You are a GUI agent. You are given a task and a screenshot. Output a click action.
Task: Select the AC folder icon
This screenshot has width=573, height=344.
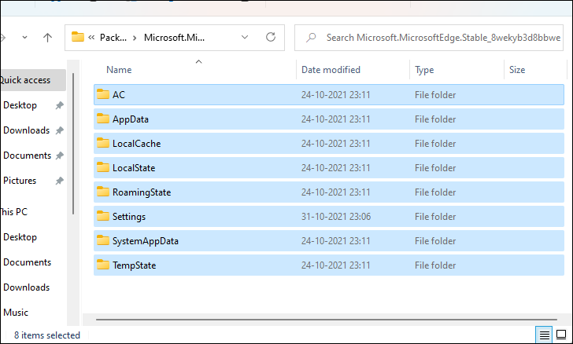(103, 94)
